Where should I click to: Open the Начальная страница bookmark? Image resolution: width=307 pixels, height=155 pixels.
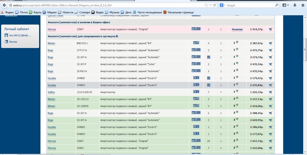click(x=178, y=12)
